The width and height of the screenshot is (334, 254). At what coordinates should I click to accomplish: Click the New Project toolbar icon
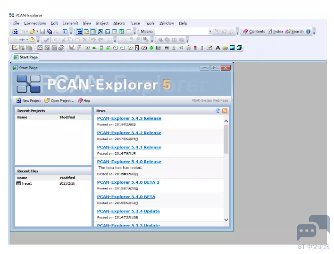pos(15,32)
